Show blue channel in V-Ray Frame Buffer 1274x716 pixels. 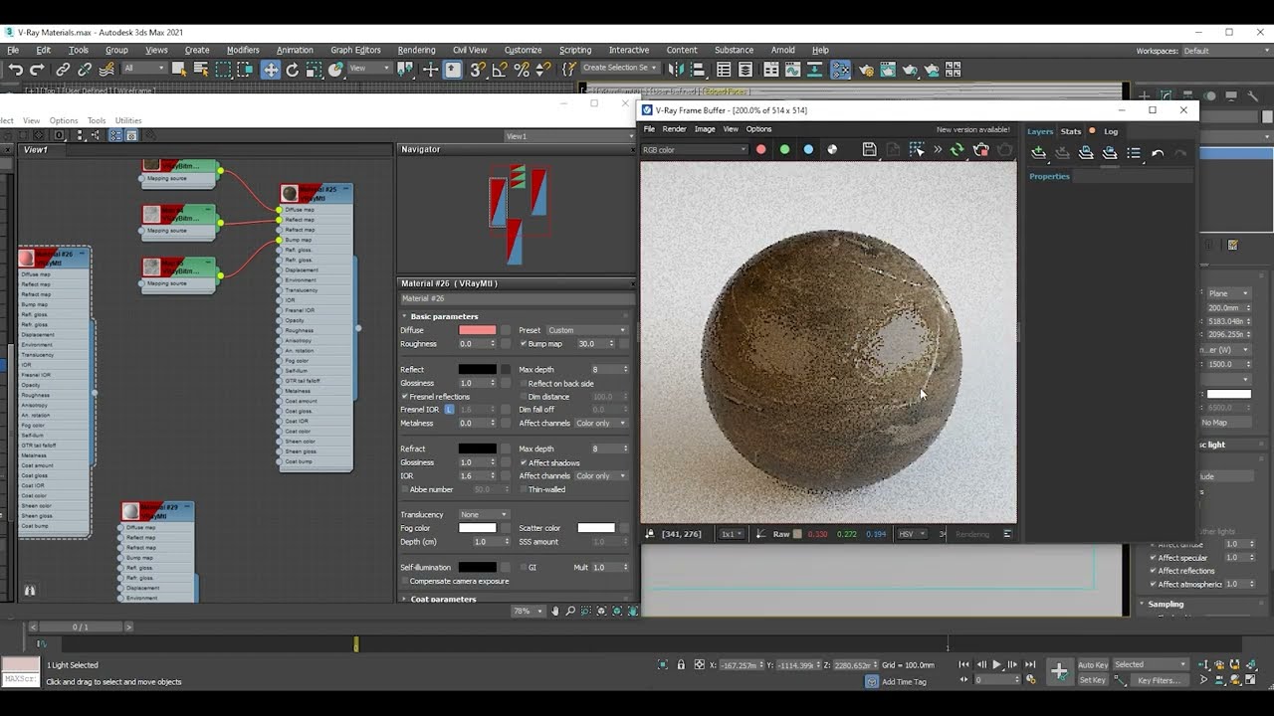click(808, 150)
